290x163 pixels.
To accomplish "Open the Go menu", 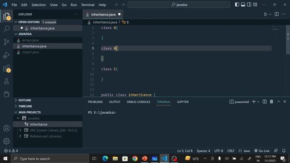I will coord(64,5).
